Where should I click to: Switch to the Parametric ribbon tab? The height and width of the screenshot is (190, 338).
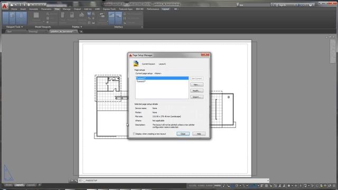[46, 9]
